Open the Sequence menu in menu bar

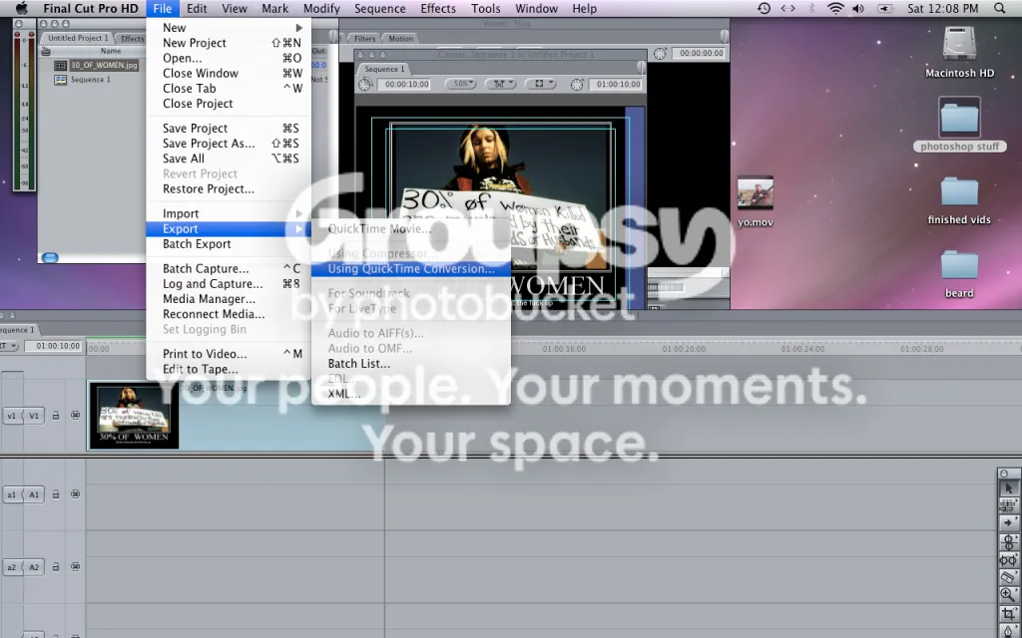tap(380, 8)
